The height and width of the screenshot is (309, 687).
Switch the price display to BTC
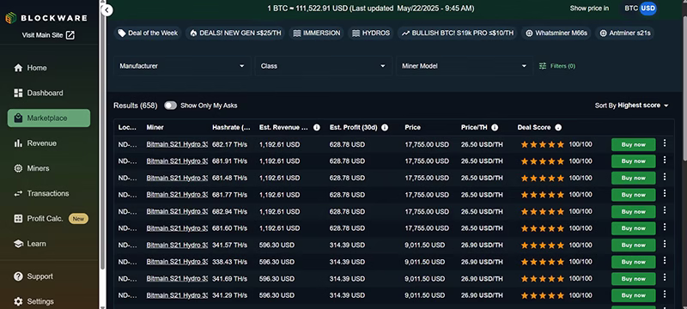(631, 9)
